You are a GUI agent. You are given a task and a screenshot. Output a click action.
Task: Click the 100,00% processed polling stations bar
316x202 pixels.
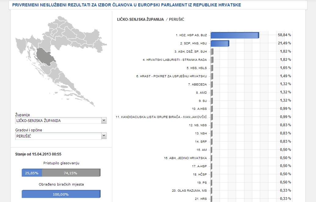61,194
